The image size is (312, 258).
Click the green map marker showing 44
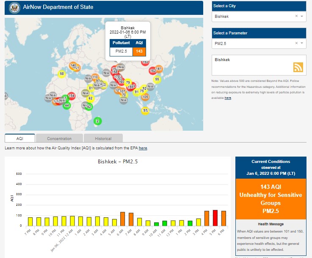[x=66, y=105]
